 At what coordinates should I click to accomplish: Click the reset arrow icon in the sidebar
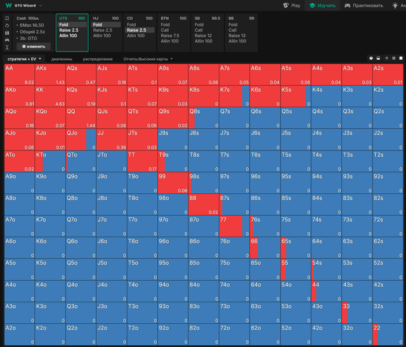tap(7, 26)
